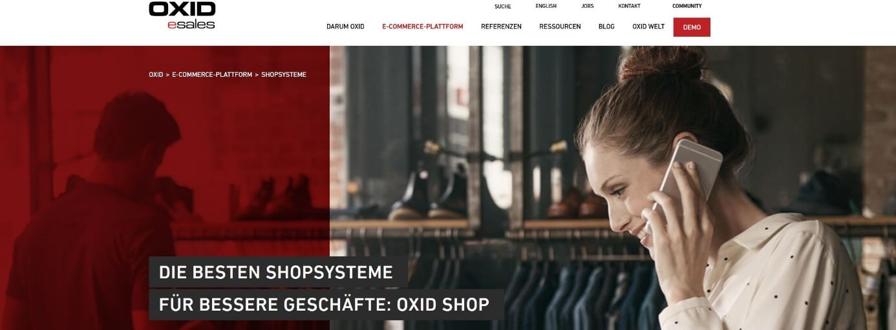
Task: Switch language via ENGLISH link
Action: 546,6
